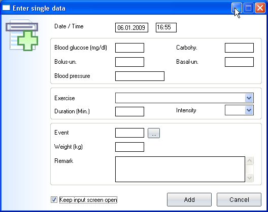Screen dimensions: 268x212
Task: Click the Remark scrollbar up arrow
Action: (x=249, y=160)
